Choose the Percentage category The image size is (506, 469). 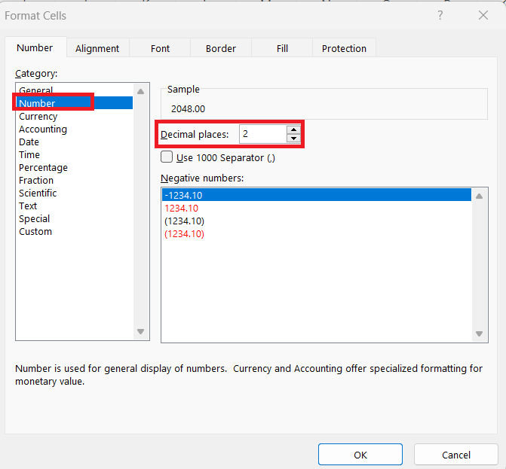click(x=43, y=167)
